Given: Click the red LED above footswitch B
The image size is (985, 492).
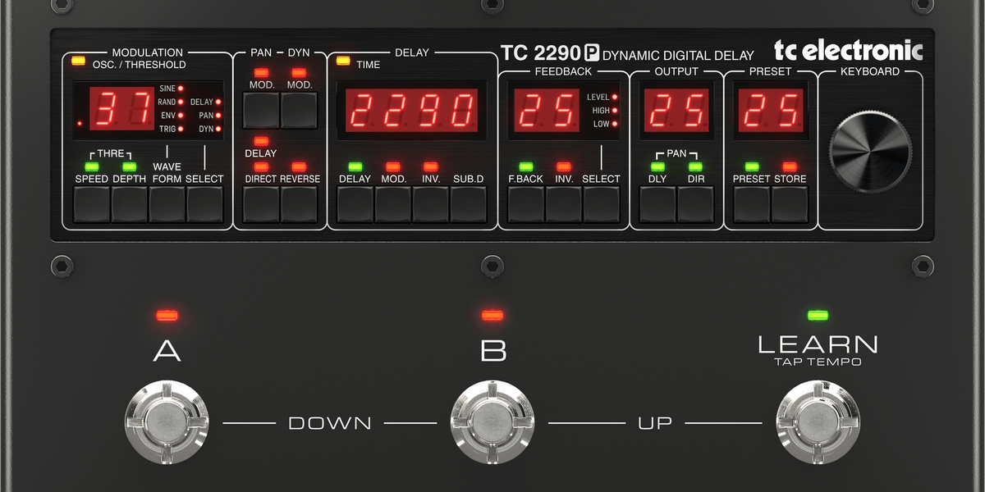Looking at the screenshot, I should (x=492, y=315).
